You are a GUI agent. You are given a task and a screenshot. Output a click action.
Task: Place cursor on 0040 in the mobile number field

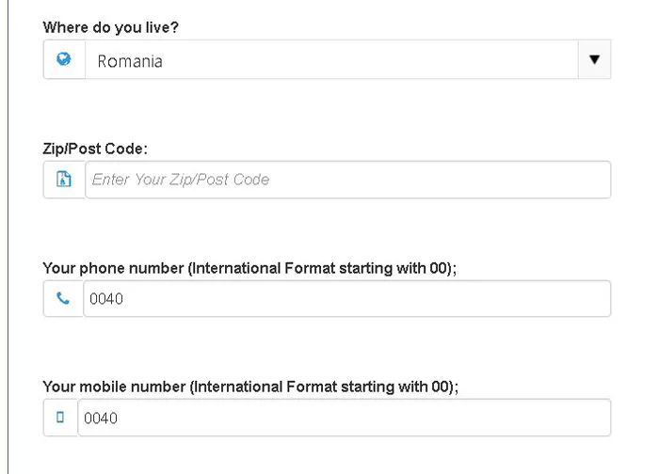(101, 419)
